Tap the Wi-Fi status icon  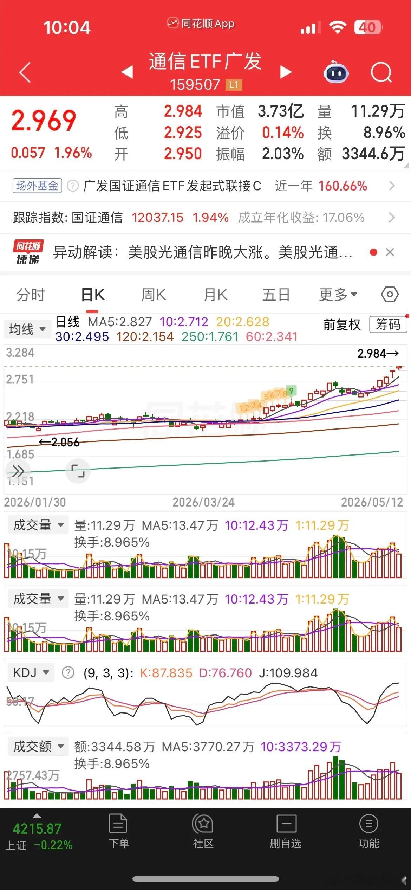tap(338, 27)
